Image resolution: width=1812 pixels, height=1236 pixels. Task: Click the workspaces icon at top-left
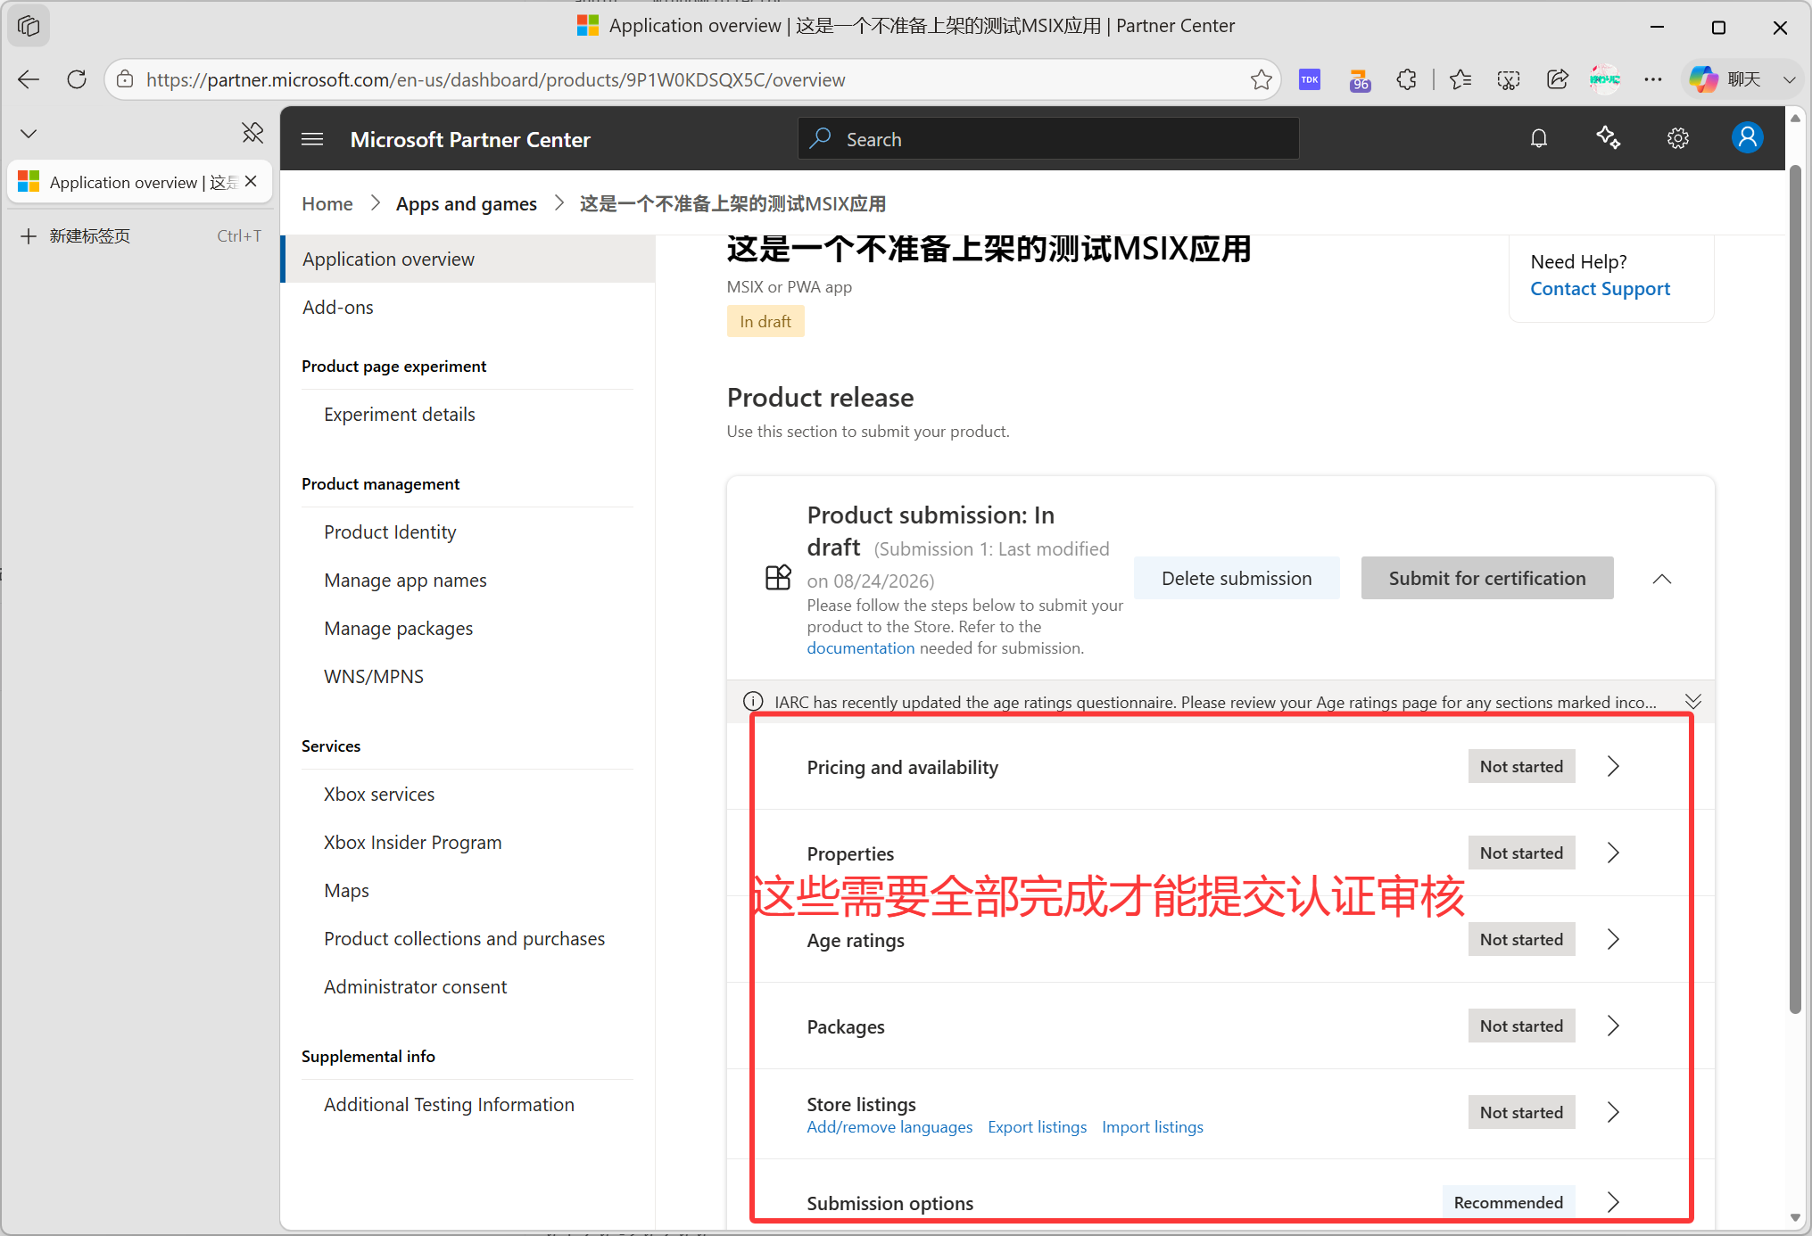(x=29, y=26)
